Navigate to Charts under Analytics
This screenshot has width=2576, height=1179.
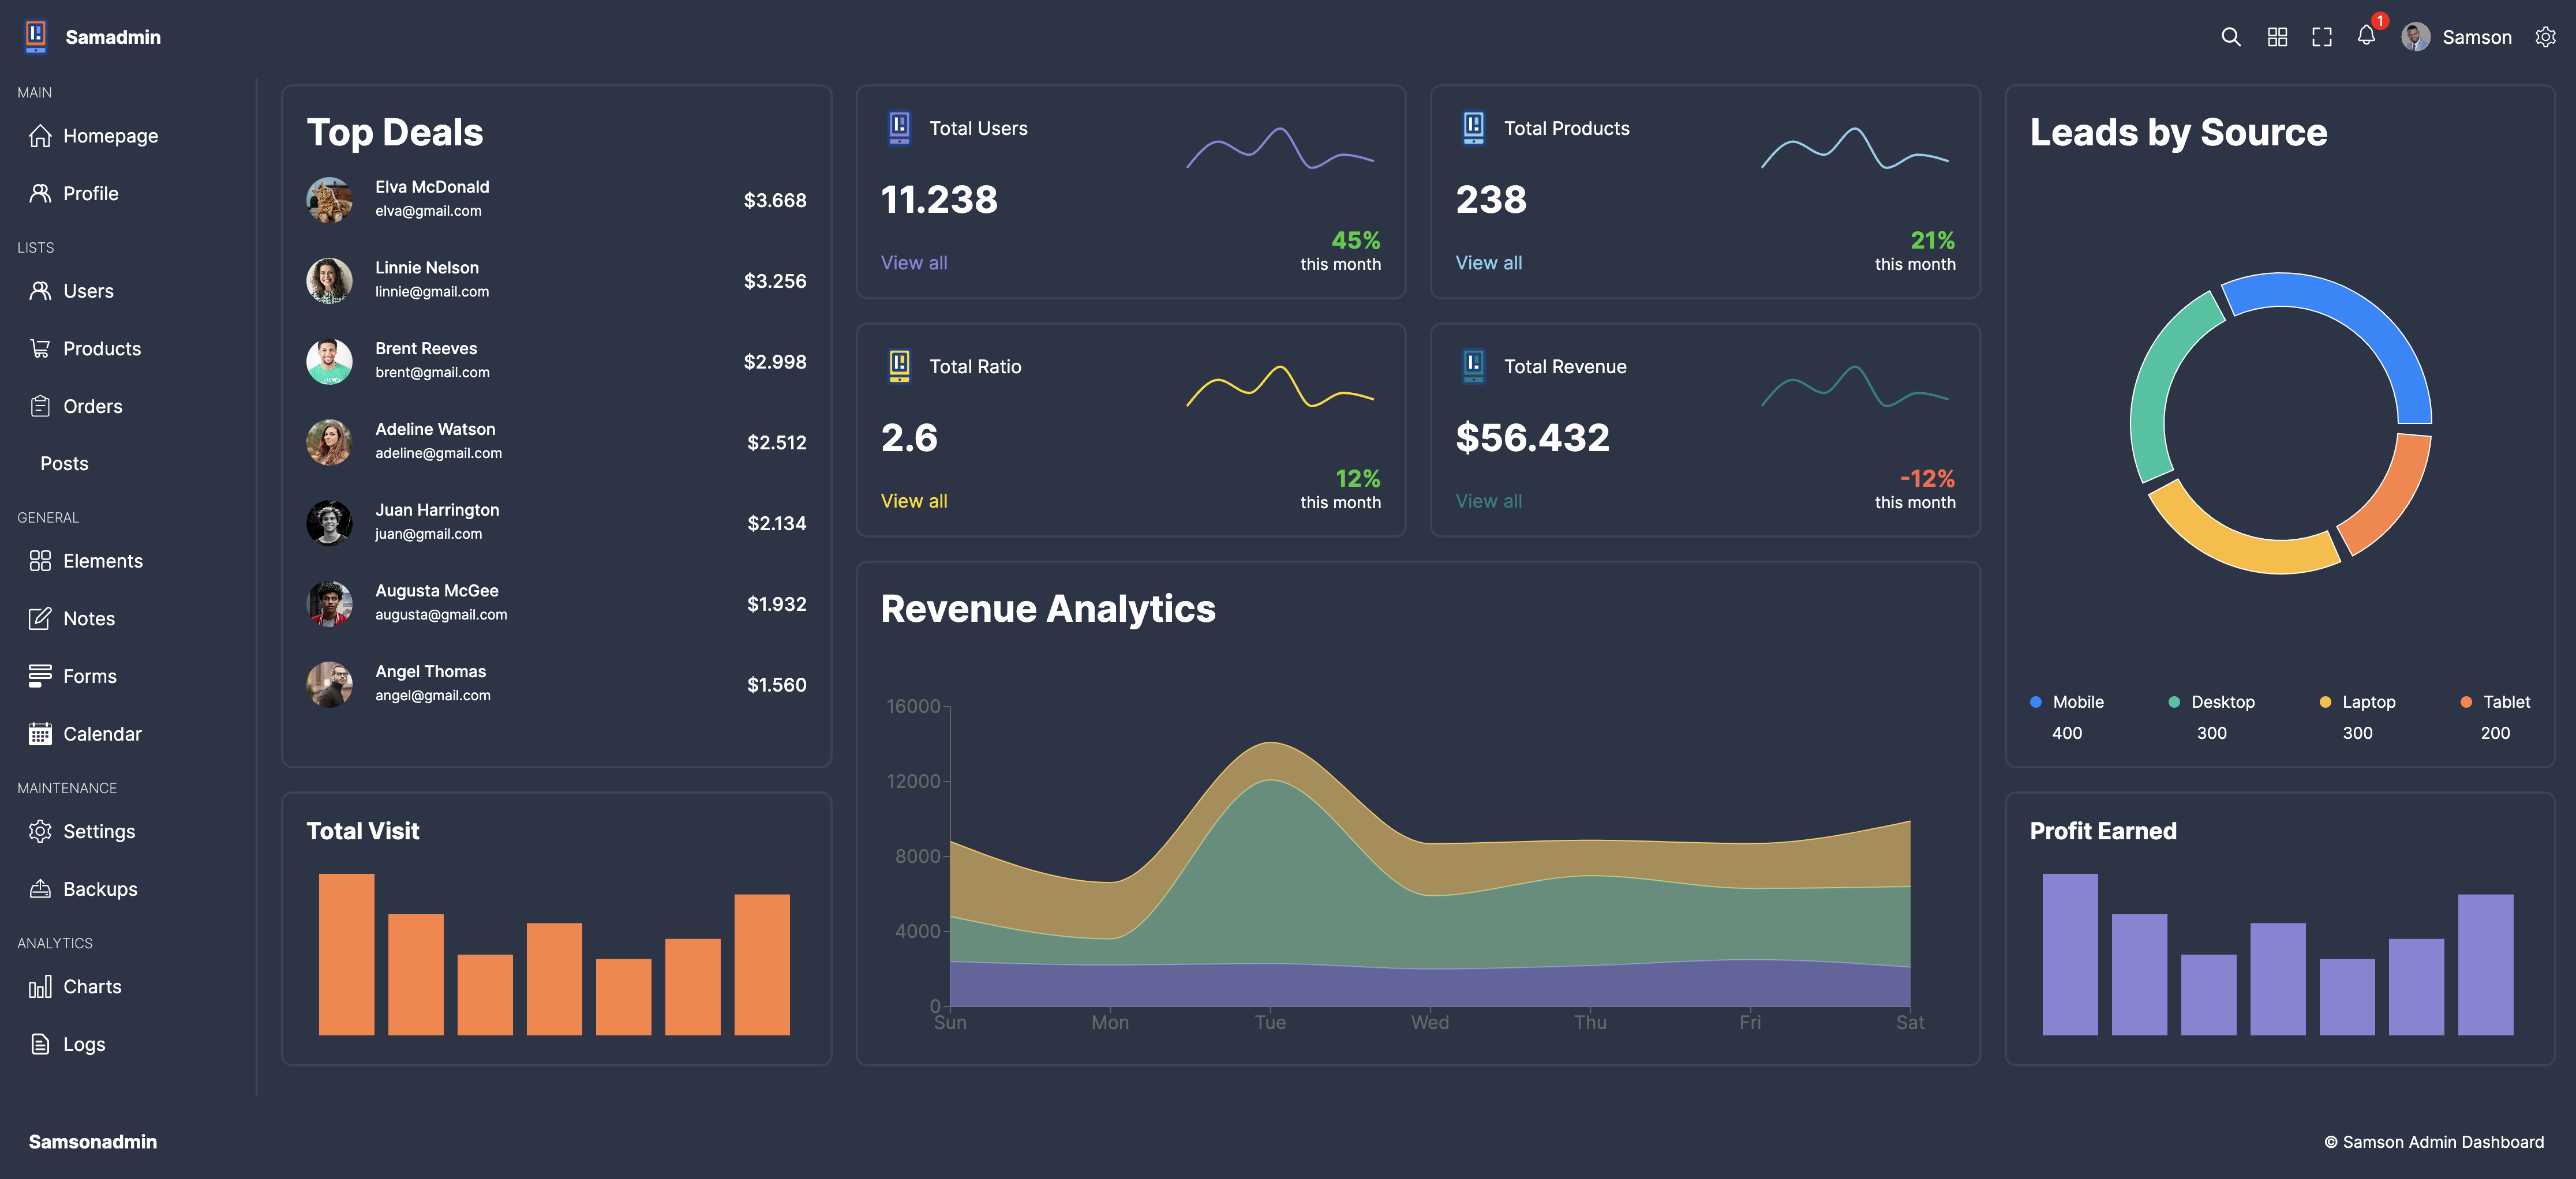tap(92, 987)
